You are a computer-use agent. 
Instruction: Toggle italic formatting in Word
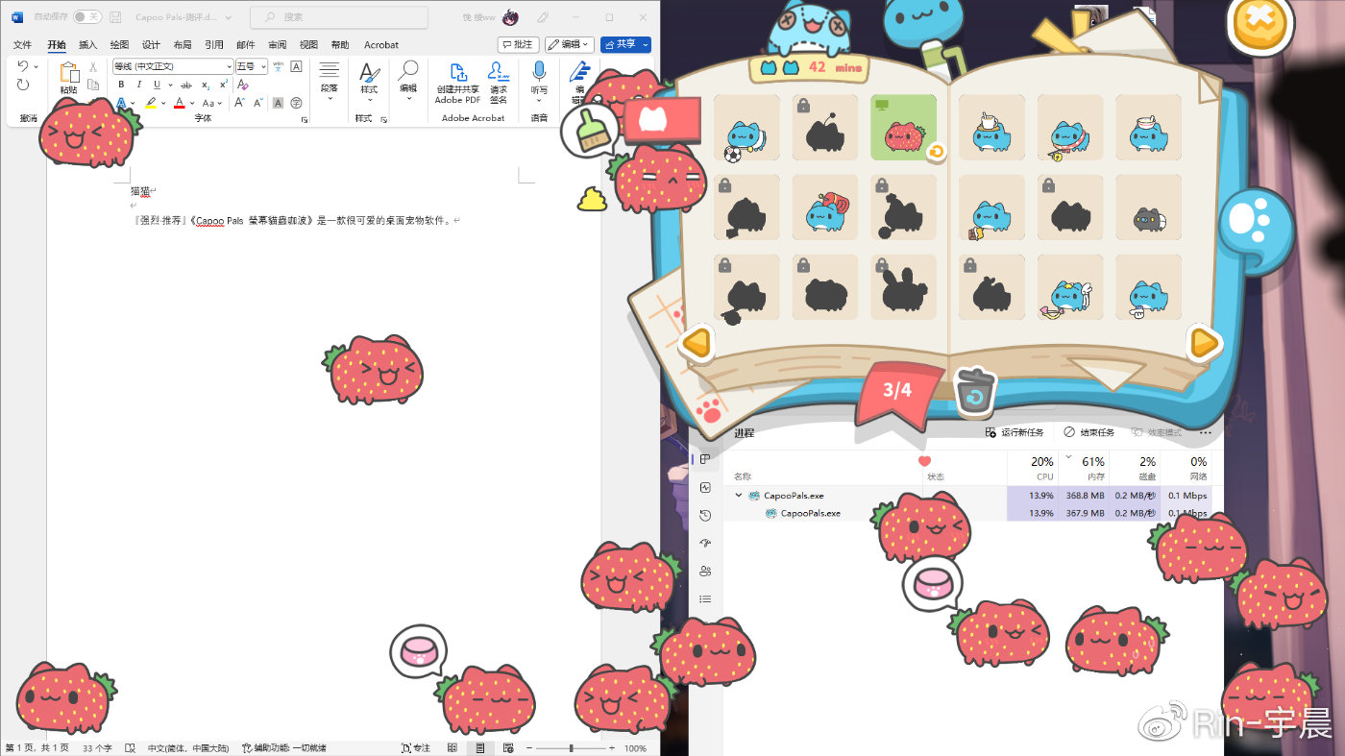click(139, 85)
